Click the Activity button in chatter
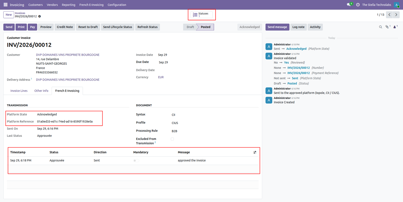Screen dimensions: 403x202 [x=315, y=27]
